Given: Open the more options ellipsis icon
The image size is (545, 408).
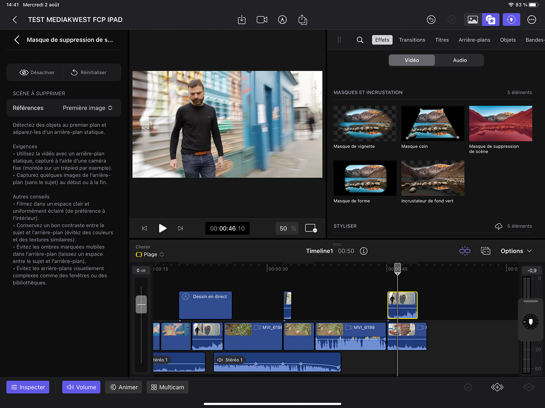Looking at the screenshot, I should coord(531,20).
